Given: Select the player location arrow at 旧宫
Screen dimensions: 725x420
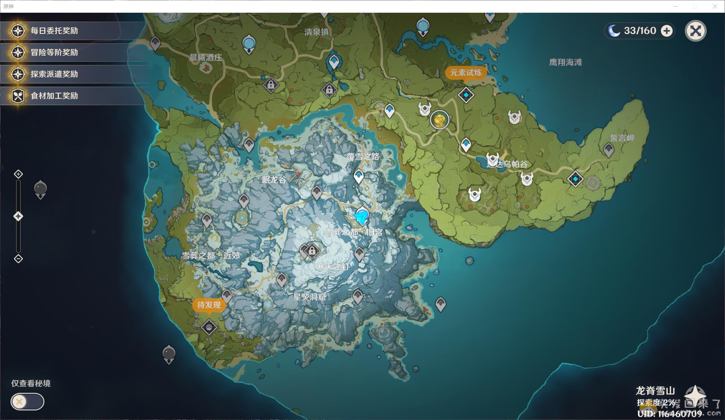Looking at the screenshot, I should [361, 217].
